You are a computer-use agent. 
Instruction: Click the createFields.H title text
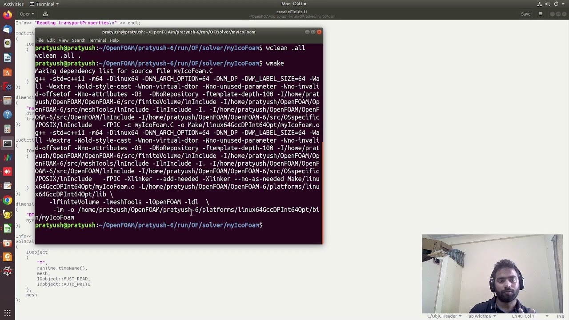[292, 12]
